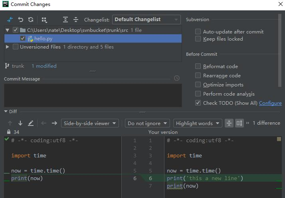Viewport: 285px width, 198px height.
Task: Open the Side-by-side viewer dropdown
Action: point(90,124)
